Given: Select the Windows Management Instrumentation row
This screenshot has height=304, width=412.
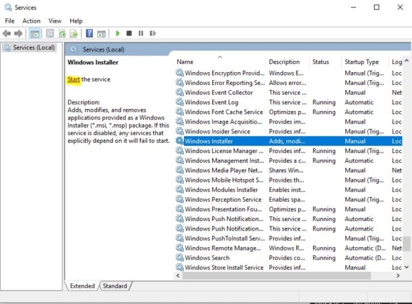Looking at the screenshot, I should [x=288, y=161].
